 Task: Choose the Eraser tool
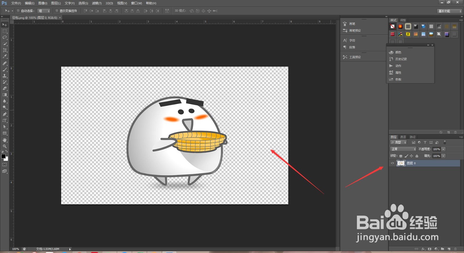tap(5, 88)
